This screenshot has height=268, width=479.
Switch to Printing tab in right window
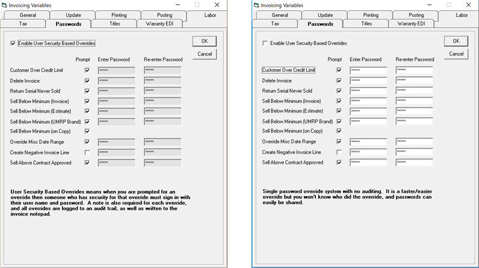tap(370, 15)
